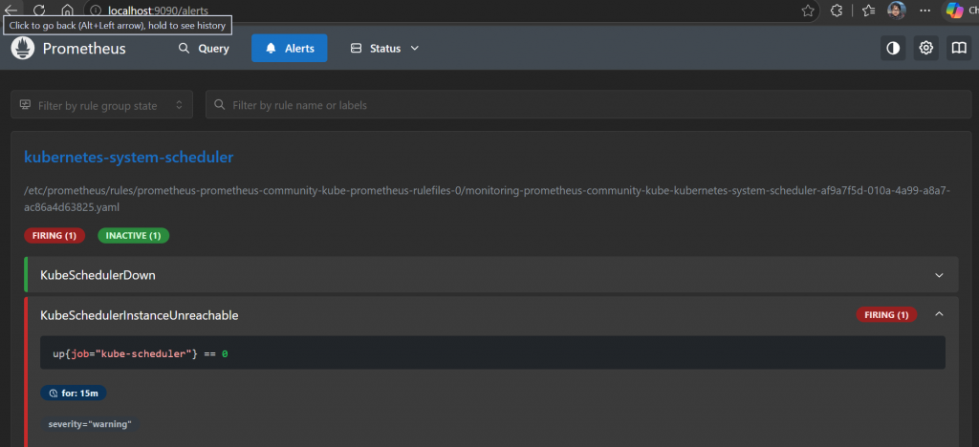Click the Prometheus flame logo

23,48
